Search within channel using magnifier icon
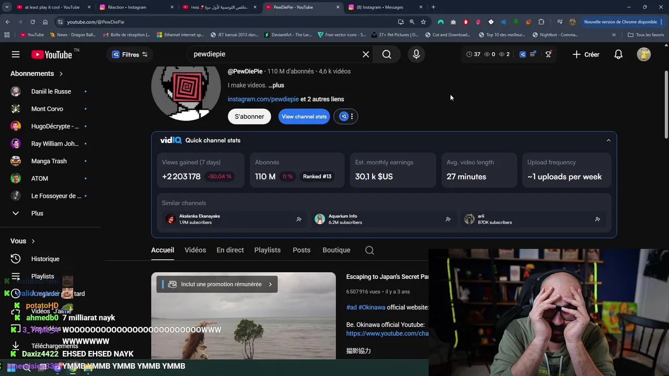 (x=370, y=250)
